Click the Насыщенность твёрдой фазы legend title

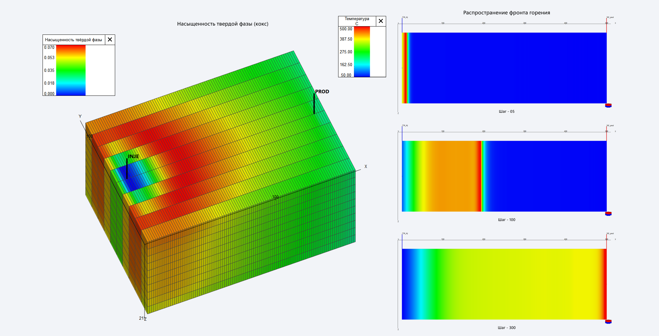click(x=74, y=40)
